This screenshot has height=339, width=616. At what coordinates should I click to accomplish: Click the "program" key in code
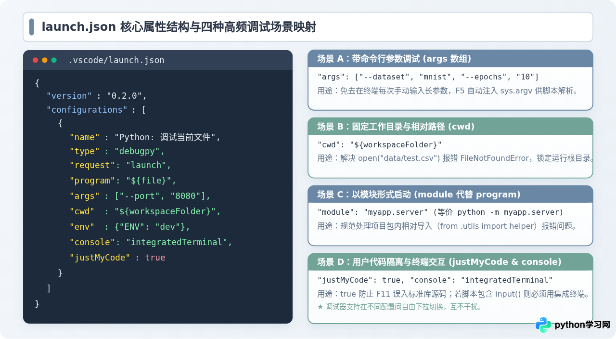92,181
